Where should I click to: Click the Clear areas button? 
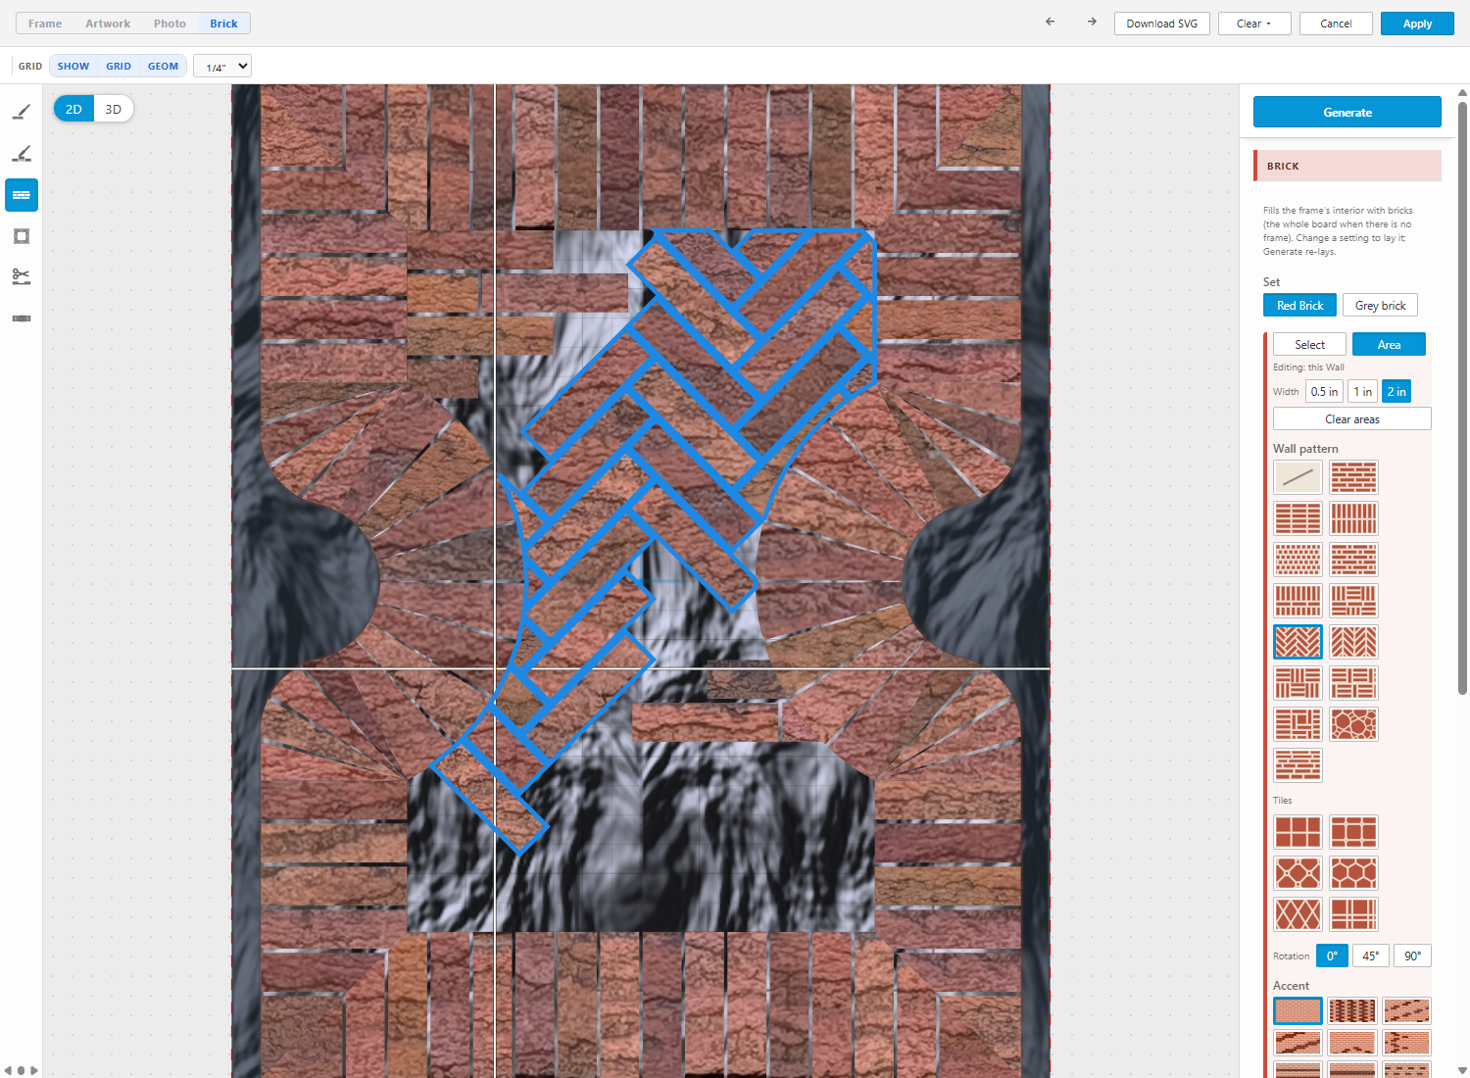pos(1352,419)
